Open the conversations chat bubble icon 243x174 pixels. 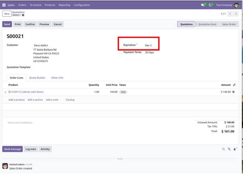tap(203, 5)
